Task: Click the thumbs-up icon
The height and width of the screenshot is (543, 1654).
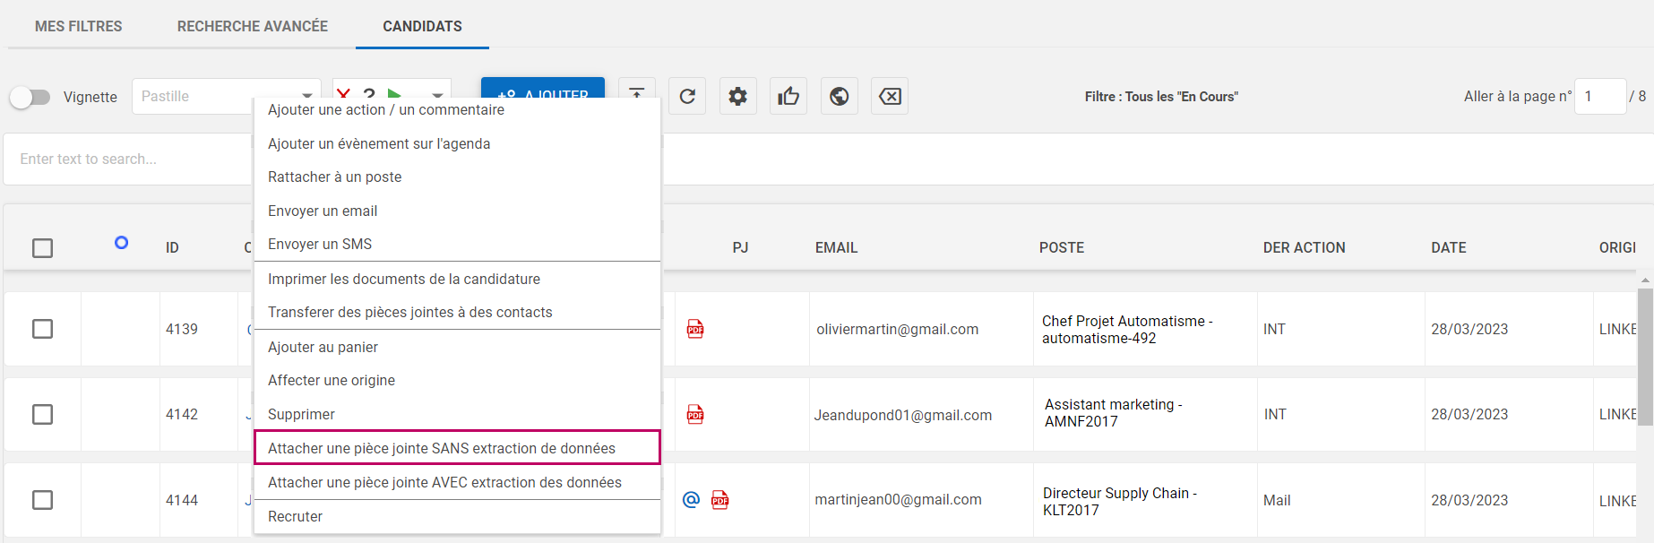Action: pos(788,96)
